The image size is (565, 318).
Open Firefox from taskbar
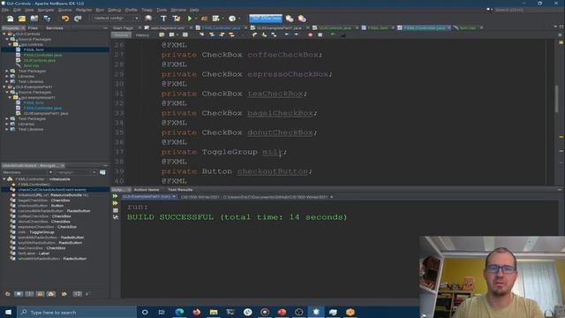pos(196,312)
